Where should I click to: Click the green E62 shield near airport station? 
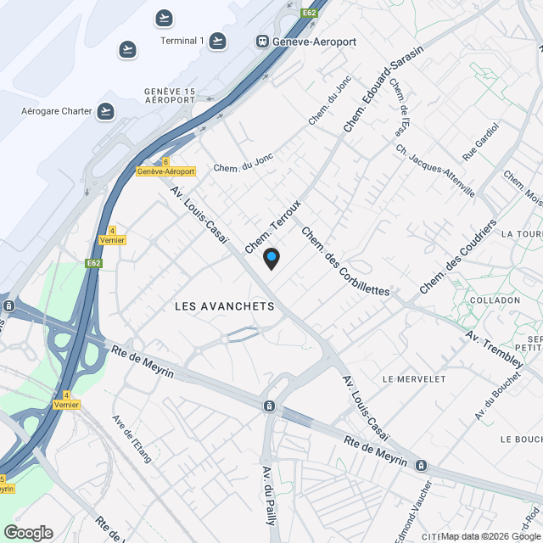coord(309,14)
